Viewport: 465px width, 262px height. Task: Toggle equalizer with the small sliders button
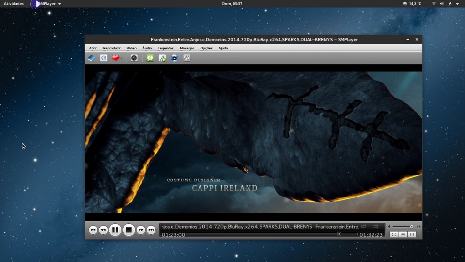pos(412,234)
